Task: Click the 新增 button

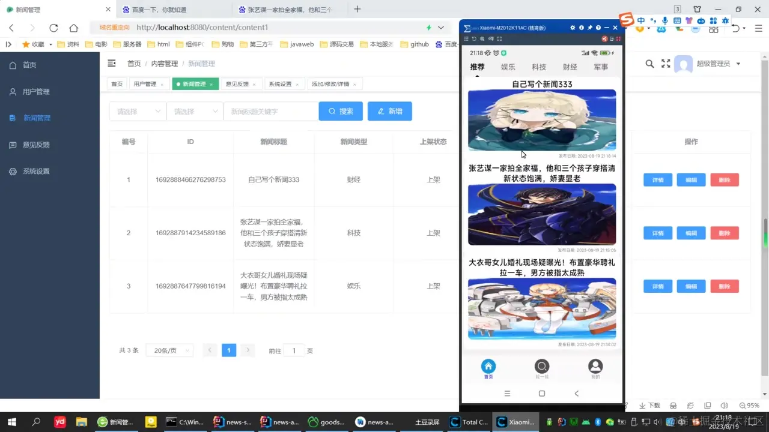Action: pos(390,111)
